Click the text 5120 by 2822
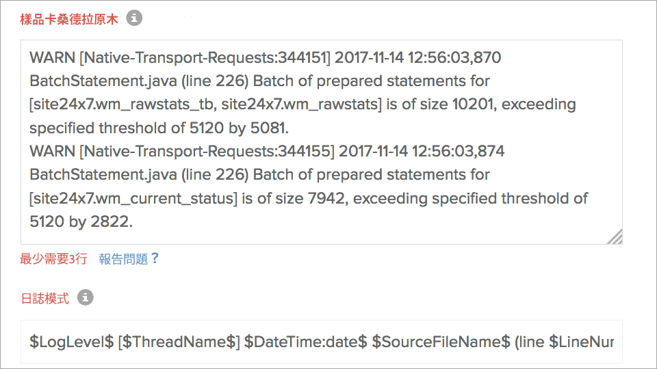Image resolution: width=657 pixels, height=369 pixels. point(81,222)
